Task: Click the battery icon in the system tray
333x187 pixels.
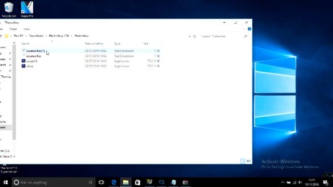Action: (288, 182)
